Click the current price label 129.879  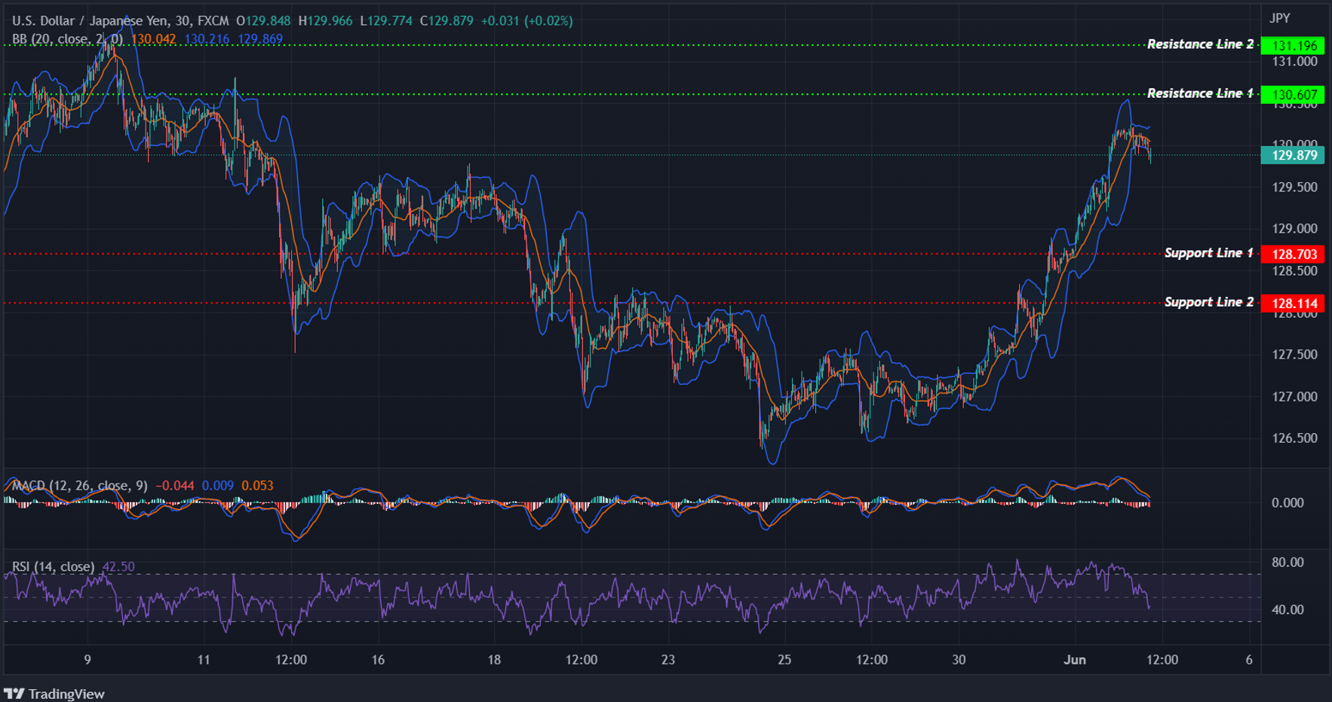pos(1293,156)
